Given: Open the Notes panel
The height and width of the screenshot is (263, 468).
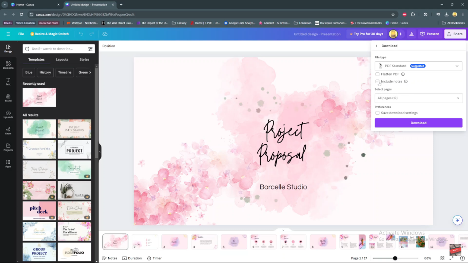Looking at the screenshot, I should pos(110,258).
